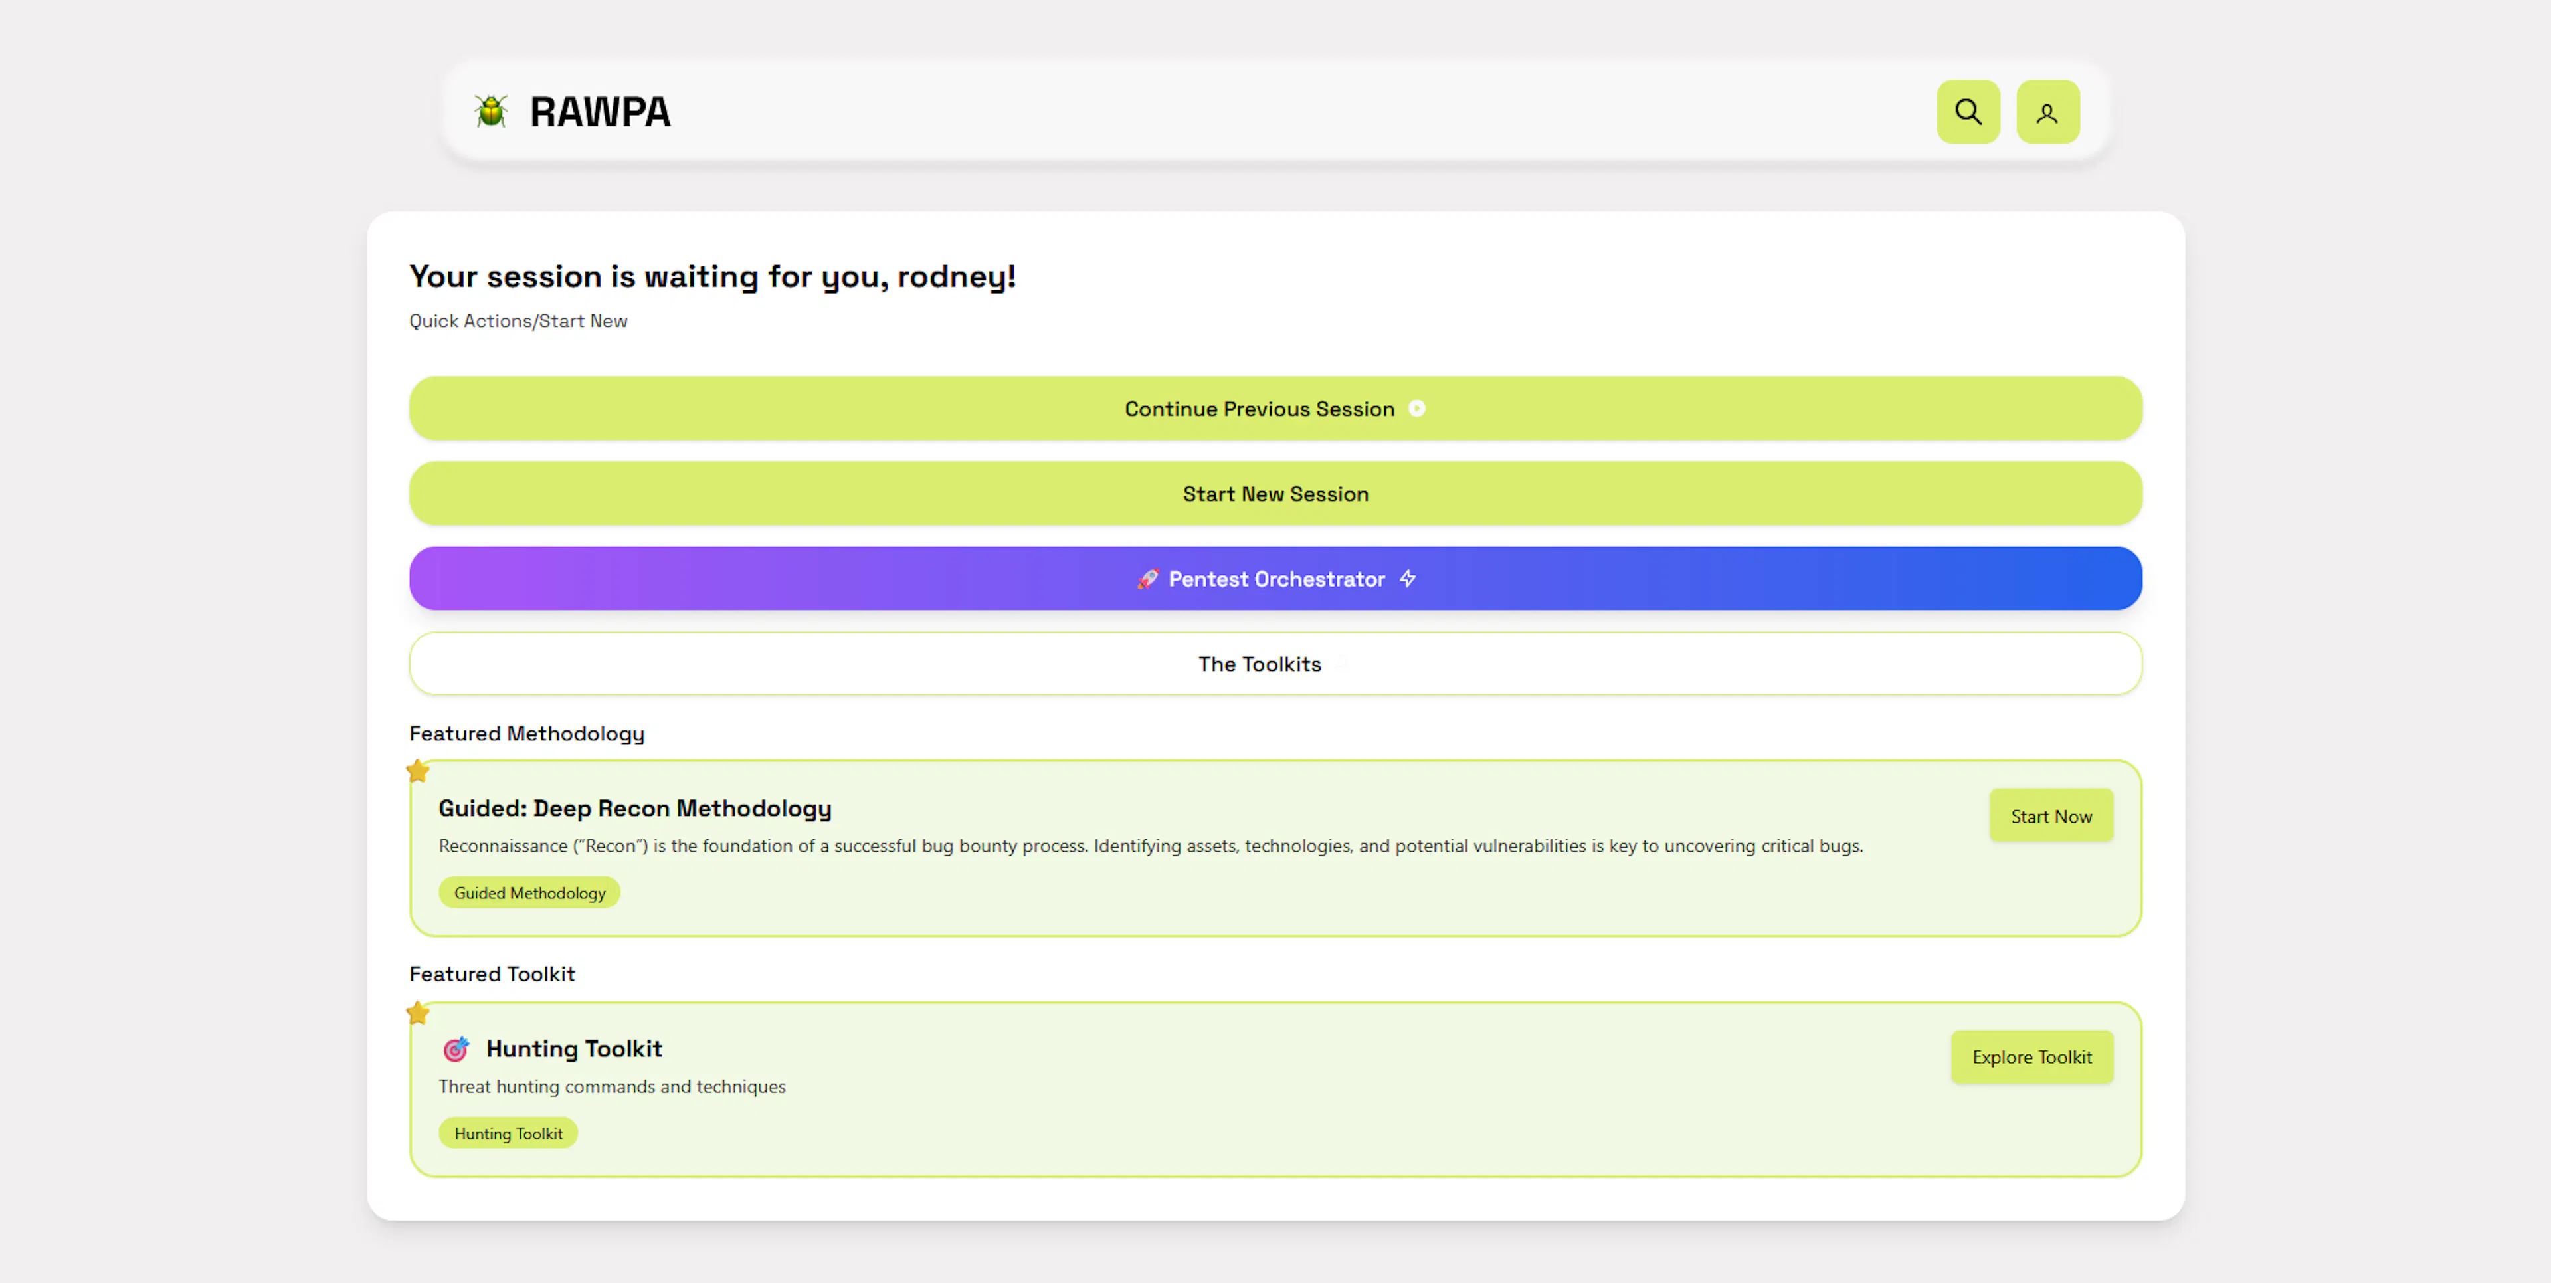Click the play icon on Continue Previous Session
2551x1283 pixels.
[1417, 408]
